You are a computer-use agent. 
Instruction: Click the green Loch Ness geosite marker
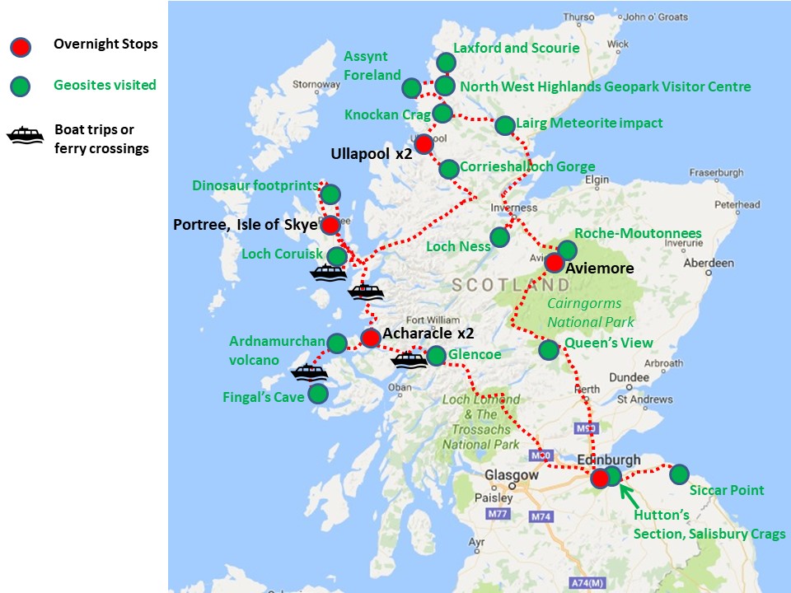click(500, 238)
